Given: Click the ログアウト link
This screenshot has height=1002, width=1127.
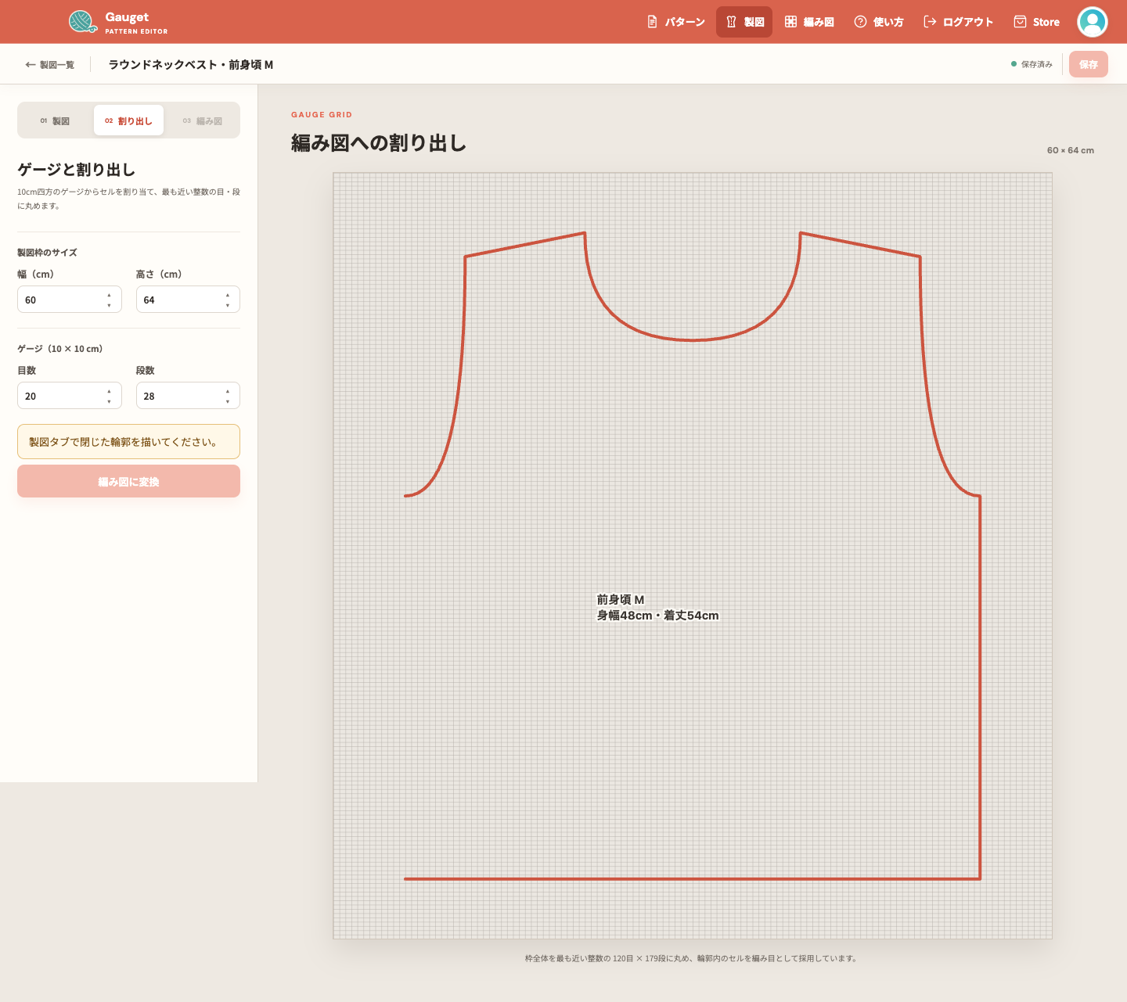Looking at the screenshot, I should pyautogui.click(x=958, y=22).
